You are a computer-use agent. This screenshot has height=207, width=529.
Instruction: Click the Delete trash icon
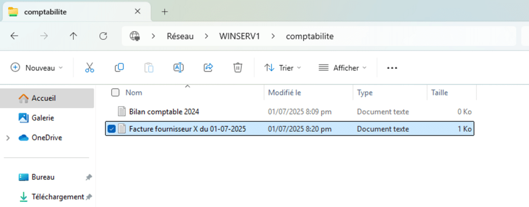(238, 68)
